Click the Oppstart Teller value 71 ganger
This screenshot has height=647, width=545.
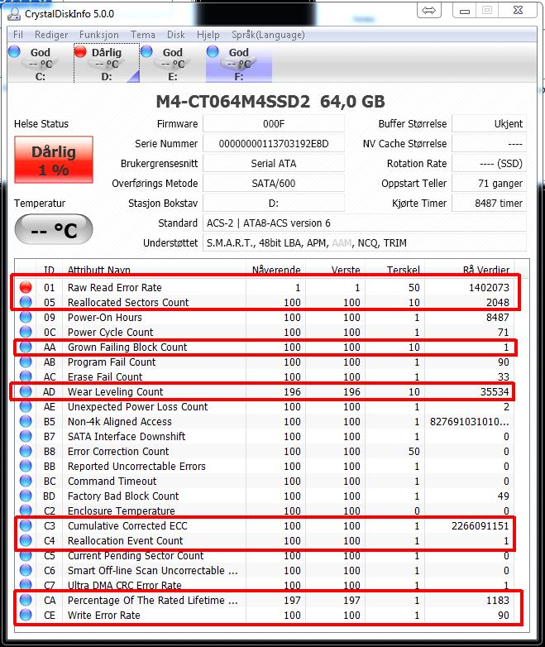[490, 183]
